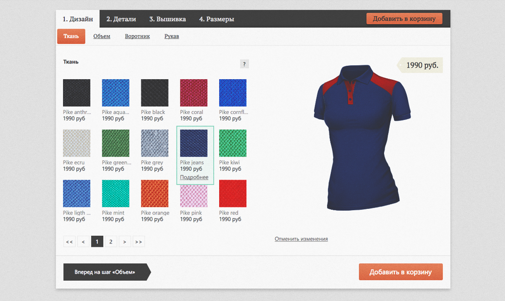This screenshot has height=301, width=505.
Task: Choose the Pike grey fabric swatch
Action: (x=155, y=143)
